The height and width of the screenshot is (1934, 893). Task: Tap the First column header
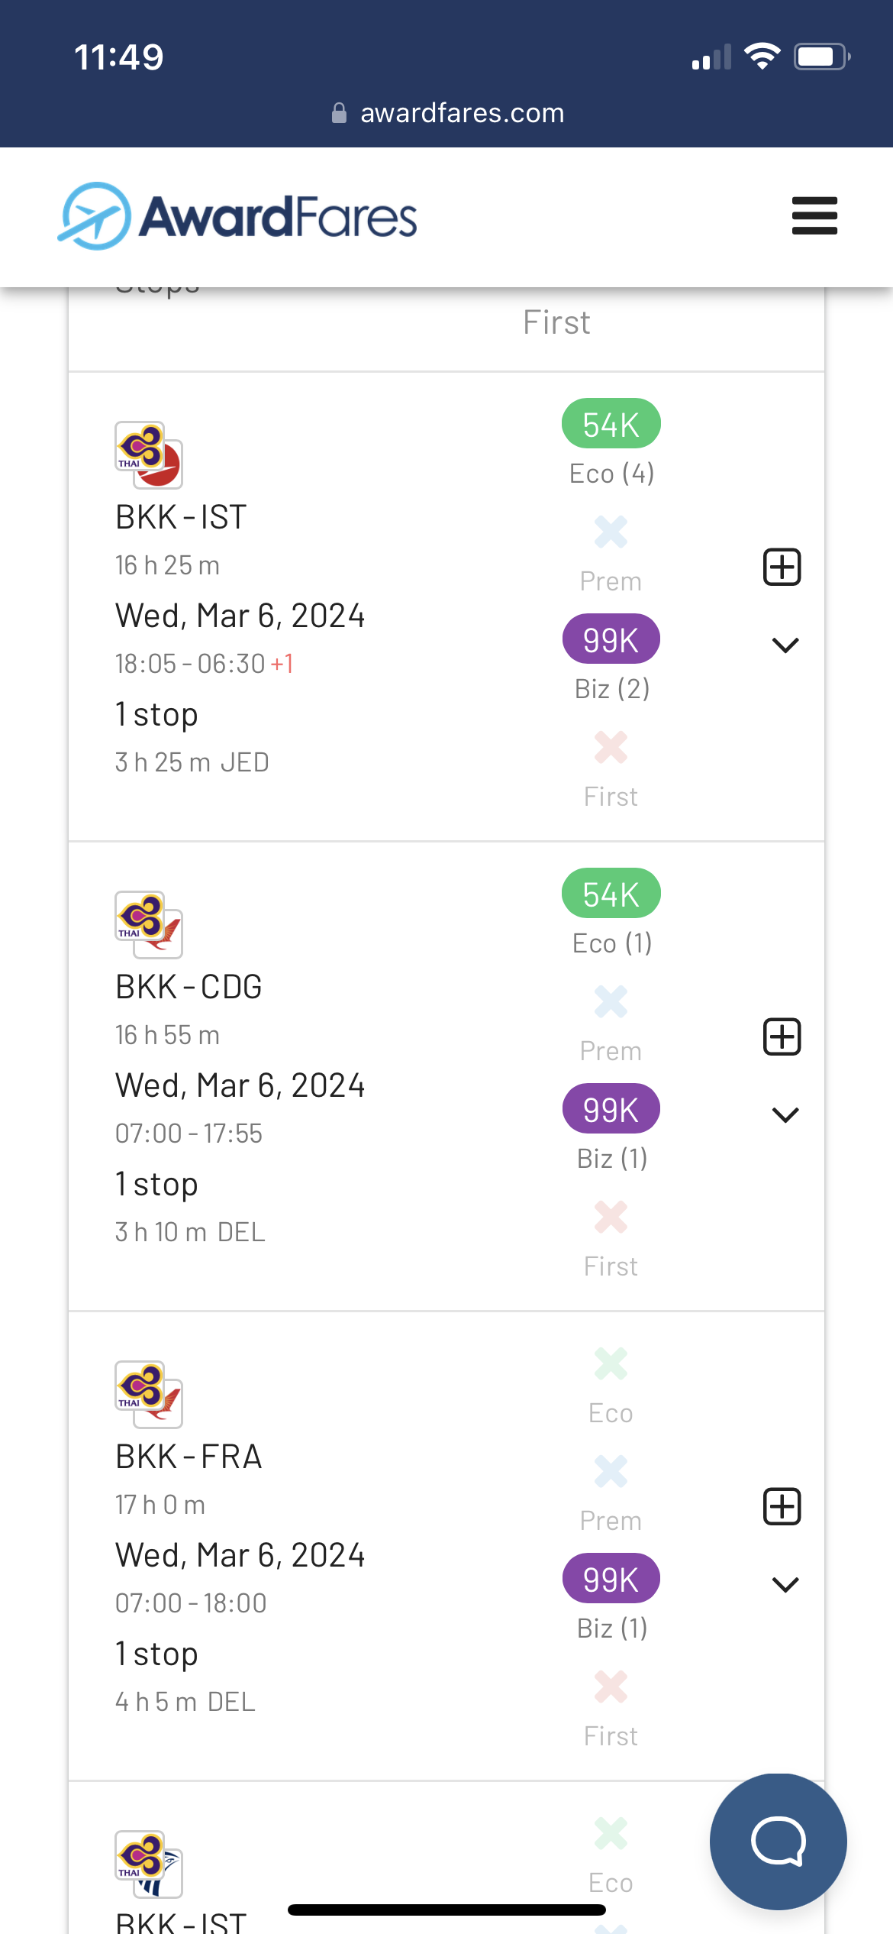click(x=556, y=322)
